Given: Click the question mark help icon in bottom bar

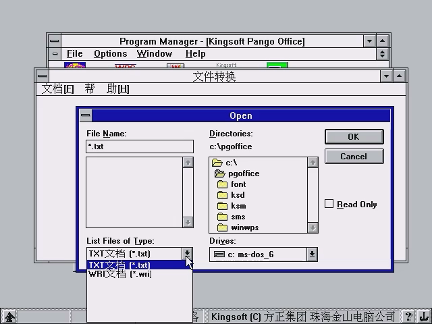Looking at the screenshot, I should pyautogui.click(x=408, y=317).
